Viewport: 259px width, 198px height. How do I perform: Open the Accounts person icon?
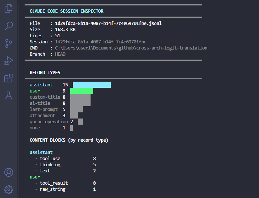tap(9, 172)
